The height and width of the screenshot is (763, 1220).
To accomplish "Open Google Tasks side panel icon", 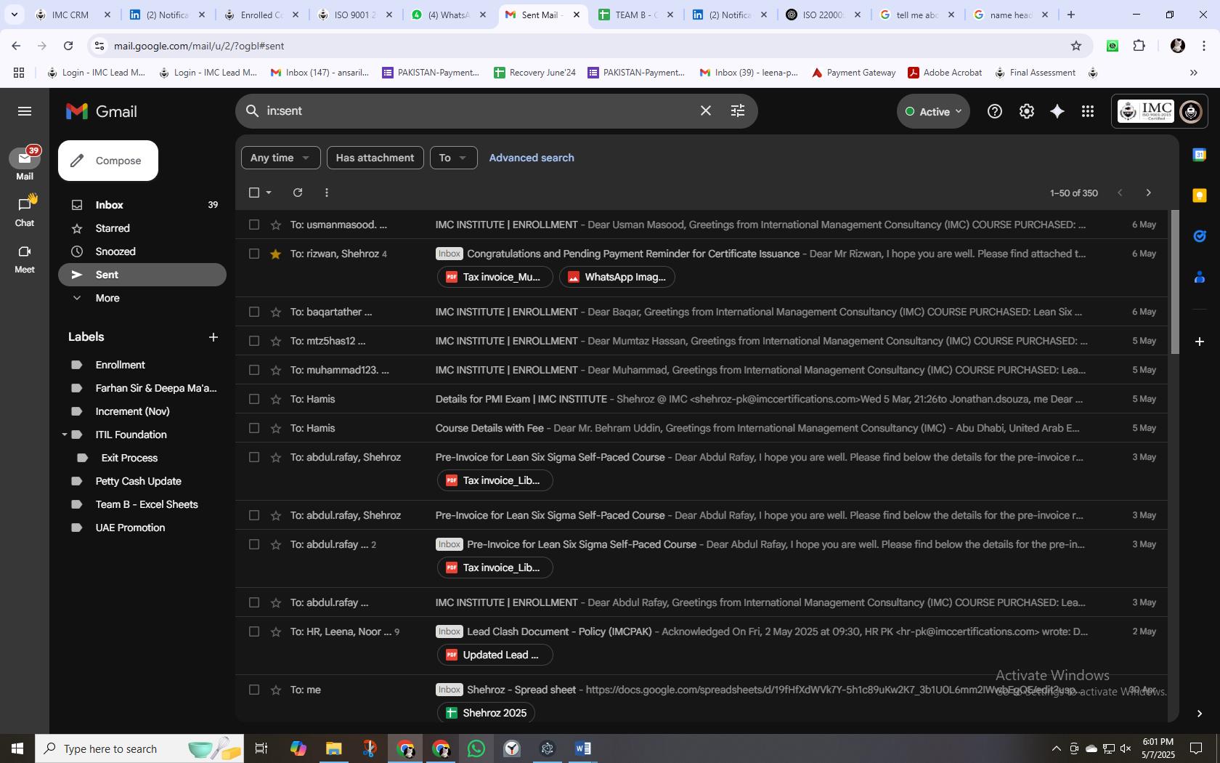I will [x=1199, y=235].
